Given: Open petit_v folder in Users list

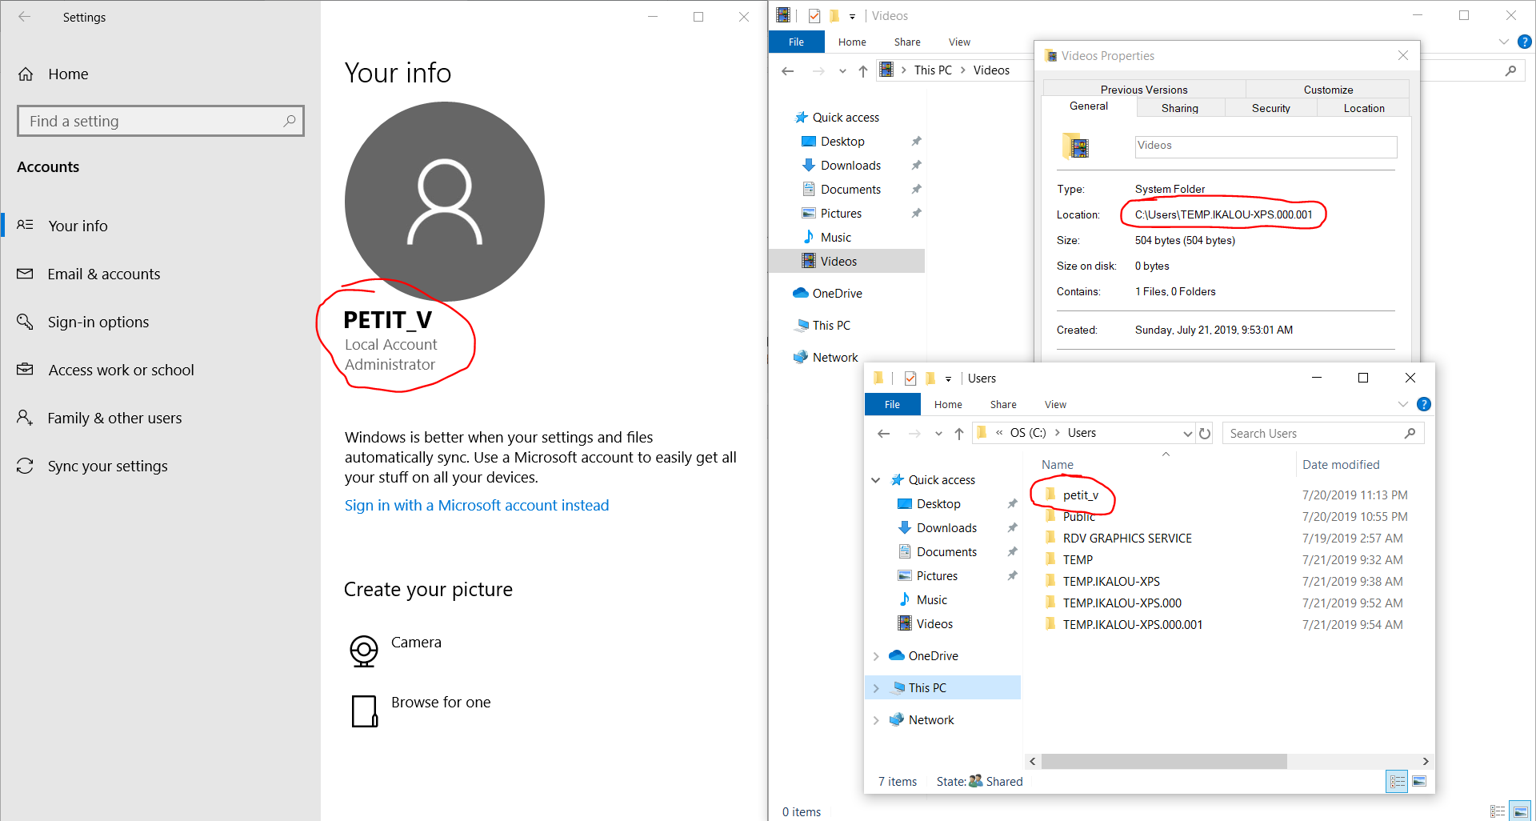Looking at the screenshot, I should [x=1080, y=495].
